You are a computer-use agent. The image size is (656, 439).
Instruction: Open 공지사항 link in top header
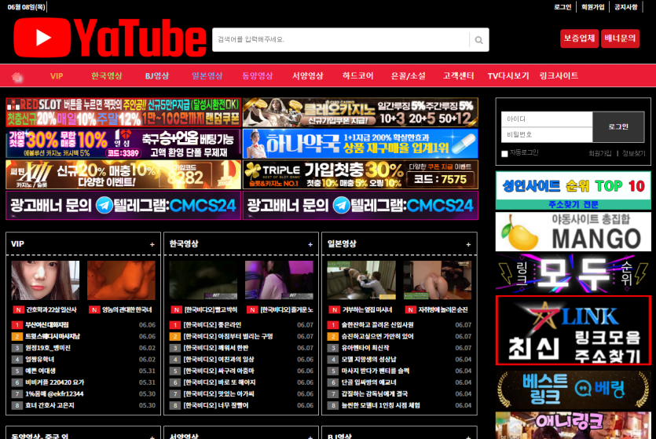click(x=626, y=7)
